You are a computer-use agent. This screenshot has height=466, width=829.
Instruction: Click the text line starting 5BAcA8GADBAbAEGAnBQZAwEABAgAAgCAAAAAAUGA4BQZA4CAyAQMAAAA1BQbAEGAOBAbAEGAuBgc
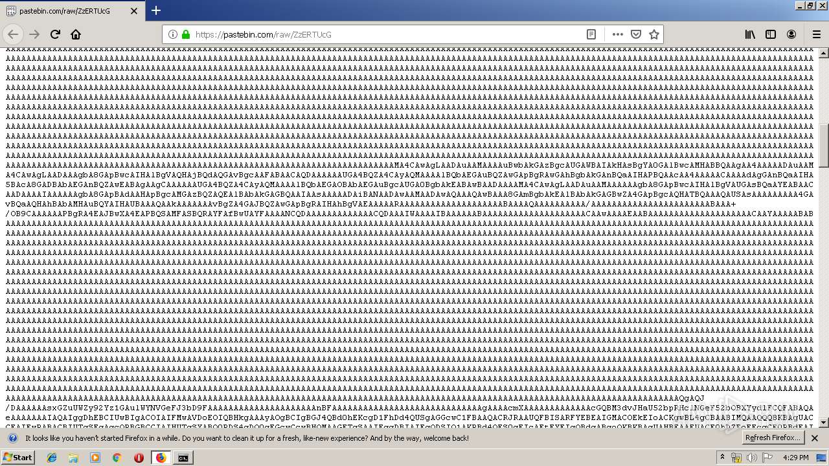coord(409,184)
